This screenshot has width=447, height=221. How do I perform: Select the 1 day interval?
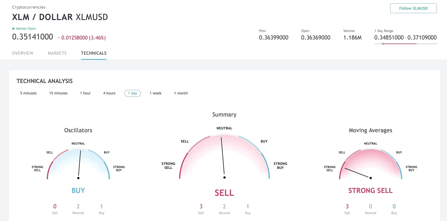tap(133, 93)
